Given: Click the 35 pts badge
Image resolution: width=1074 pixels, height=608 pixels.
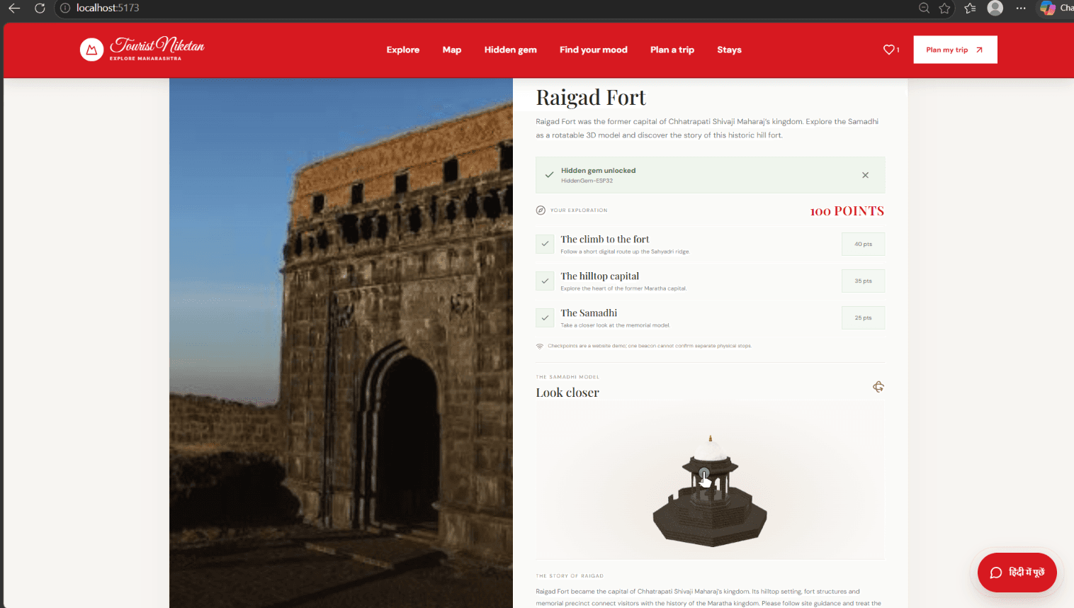Looking at the screenshot, I should pos(863,281).
